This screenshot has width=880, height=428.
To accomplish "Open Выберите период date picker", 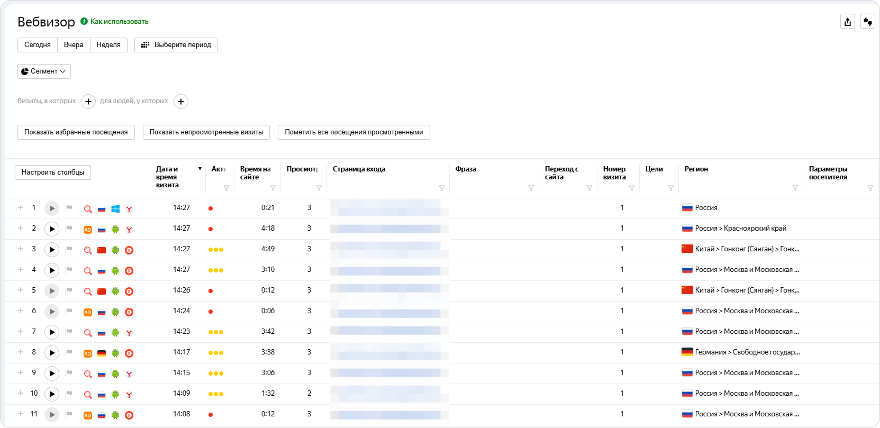I will (x=176, y=45).
